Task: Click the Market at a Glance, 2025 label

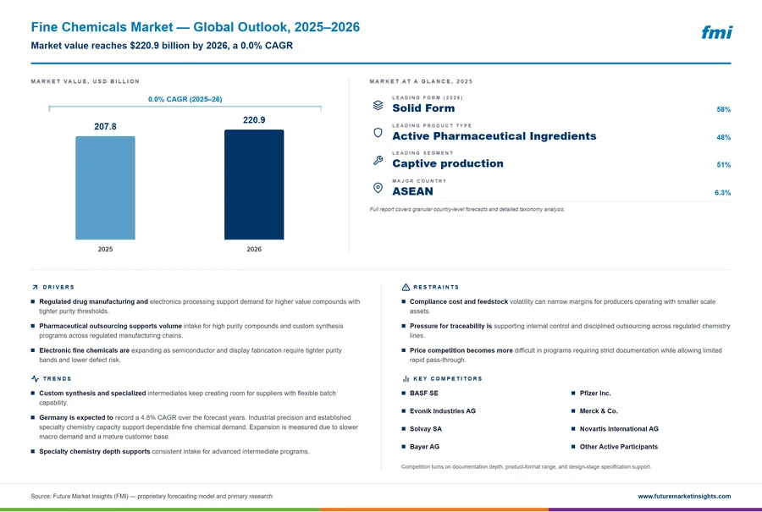Action: point(421,81)
